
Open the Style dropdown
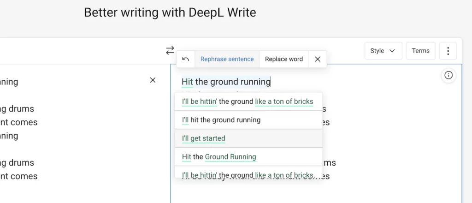(x=383, y=51)
